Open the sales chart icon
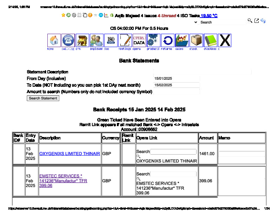This screenshot has width=278, height=215. click(x=182, y=40)
